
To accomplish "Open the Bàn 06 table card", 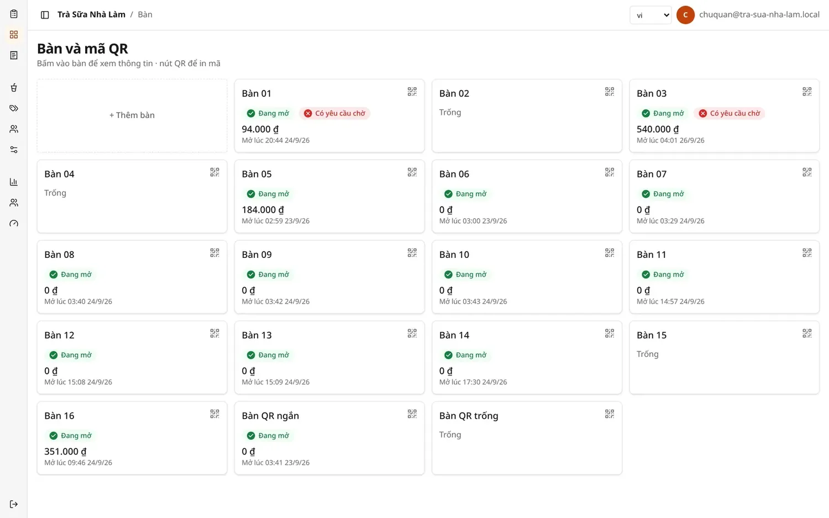I will (x=527, y=197).
